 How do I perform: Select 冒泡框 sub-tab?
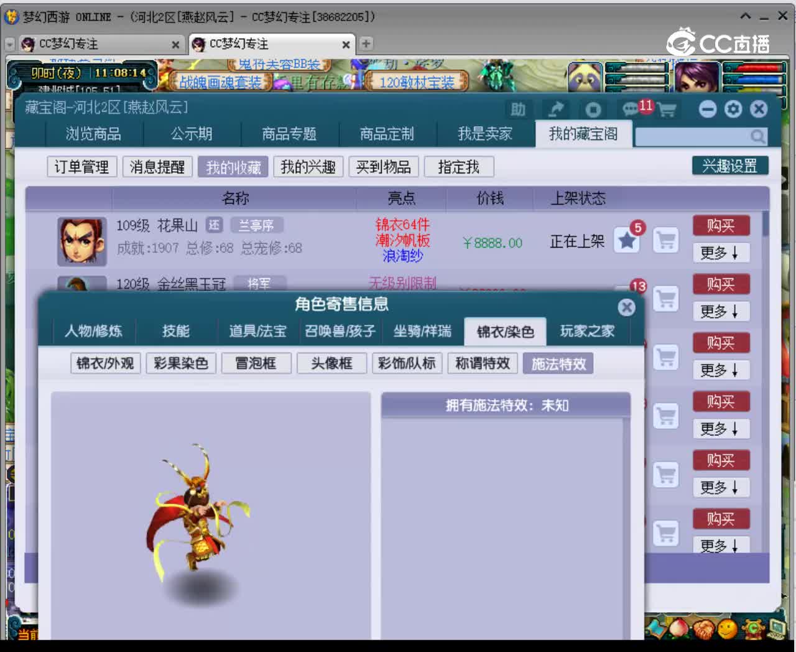pos(256,363)
